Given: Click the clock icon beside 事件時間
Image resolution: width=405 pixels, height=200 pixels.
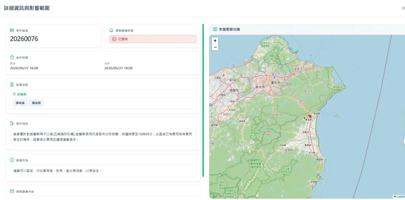Looking at the screenshot, I should 12,57.
